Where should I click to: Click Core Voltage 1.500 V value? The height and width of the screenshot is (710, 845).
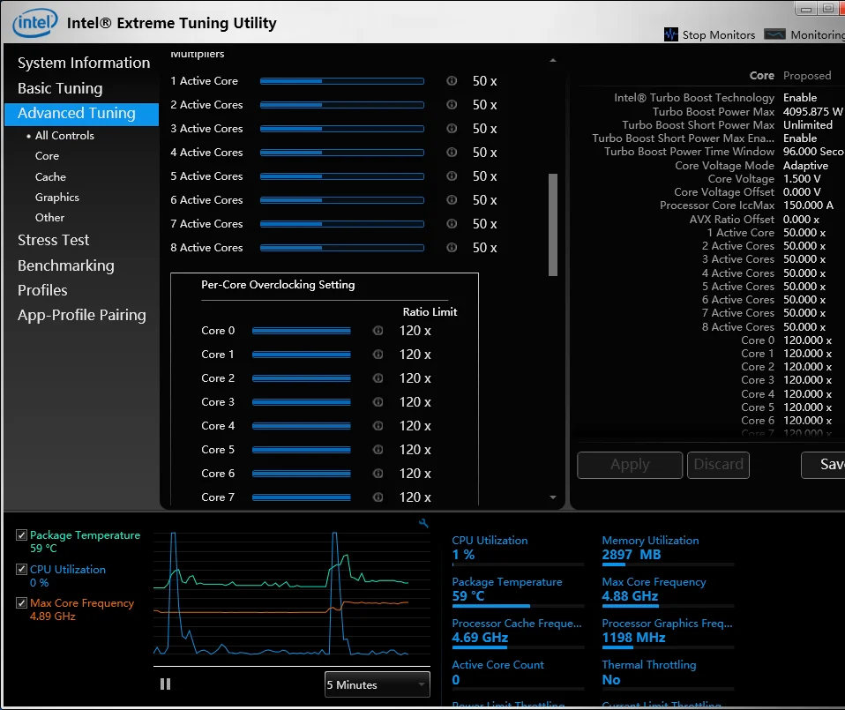pyautogui.click(x=802, y=179)
